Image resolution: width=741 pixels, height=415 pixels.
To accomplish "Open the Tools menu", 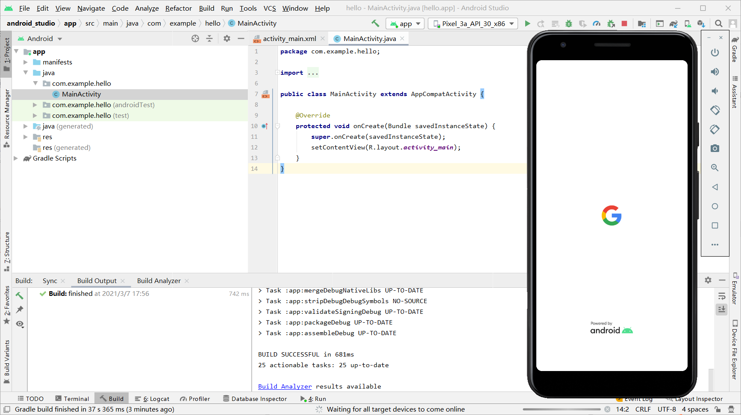I will tap(248, 8).
